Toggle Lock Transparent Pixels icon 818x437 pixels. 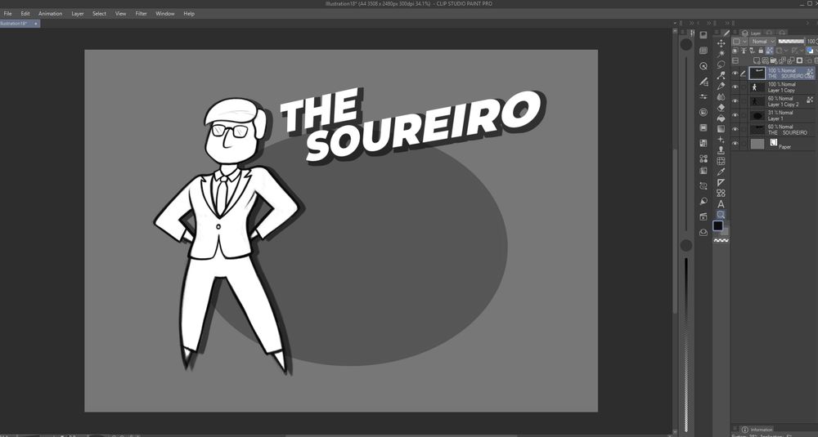769,51
